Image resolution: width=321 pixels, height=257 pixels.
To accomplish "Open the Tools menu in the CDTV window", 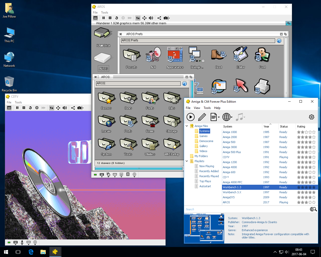I will point(18,102).
